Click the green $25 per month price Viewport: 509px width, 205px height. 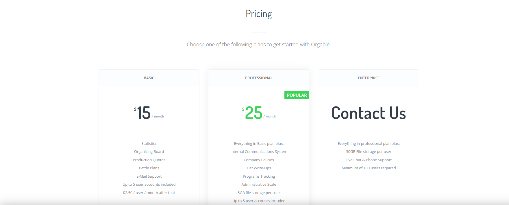pos(259,113)
